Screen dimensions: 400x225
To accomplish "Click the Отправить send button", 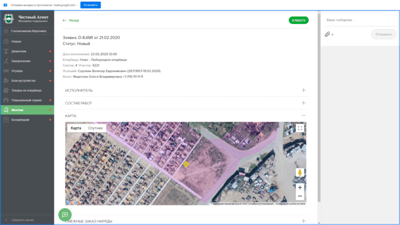I will (x=384, y=34).
